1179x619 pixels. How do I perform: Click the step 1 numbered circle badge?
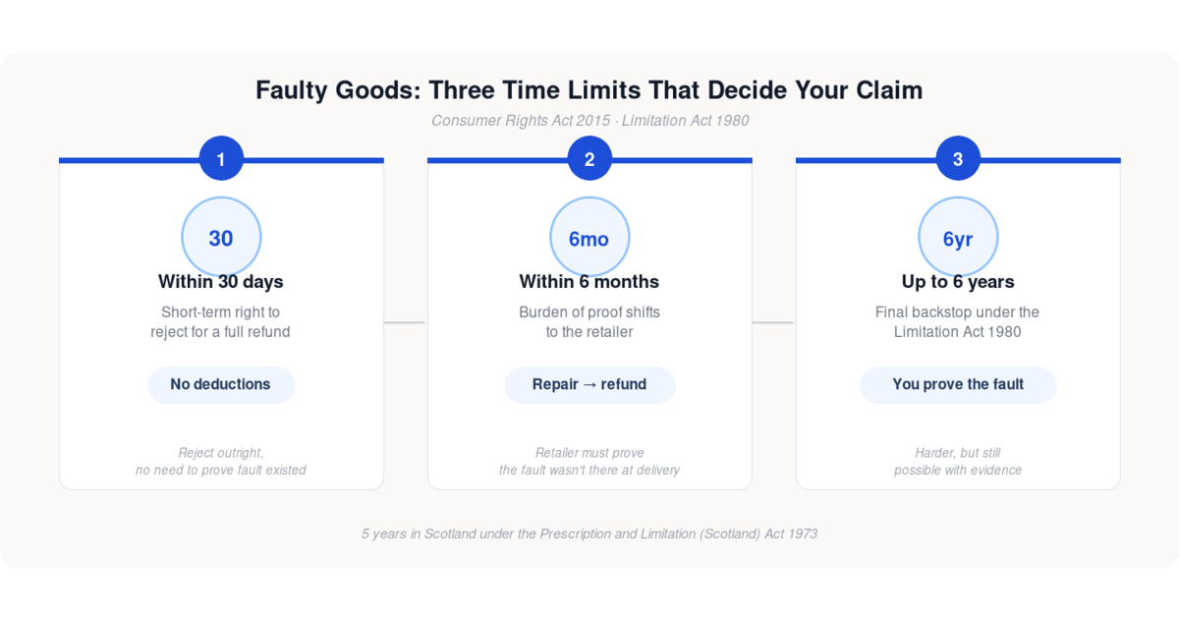[x=221, y=158]
